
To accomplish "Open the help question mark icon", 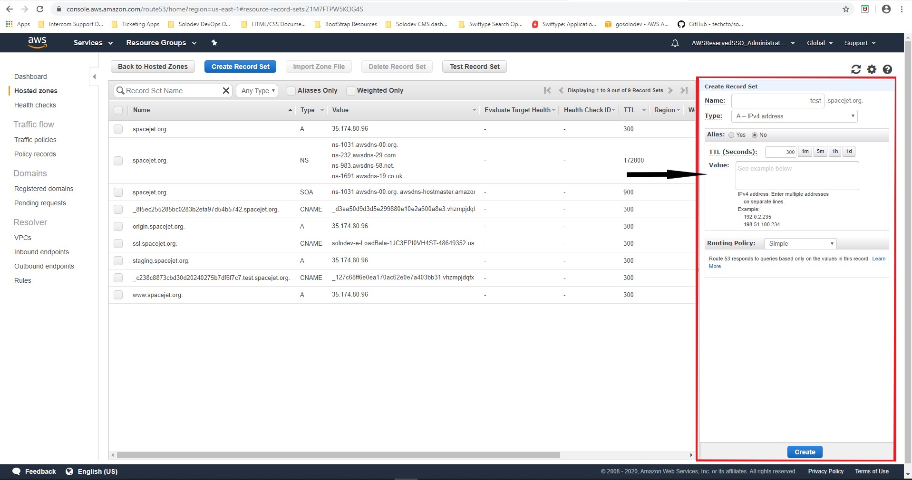I will pos(887,69).
